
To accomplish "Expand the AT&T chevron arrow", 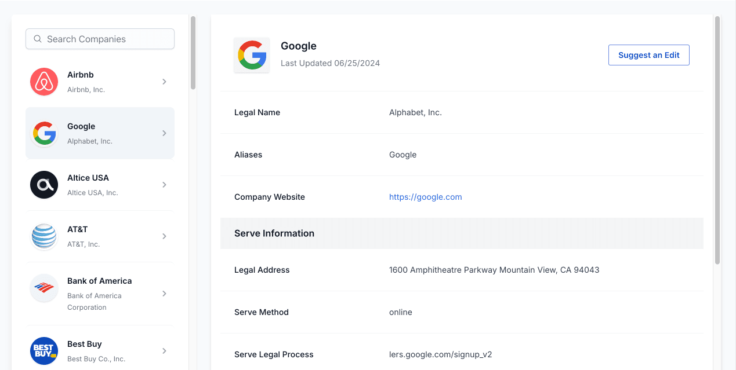I will [164, 236].
